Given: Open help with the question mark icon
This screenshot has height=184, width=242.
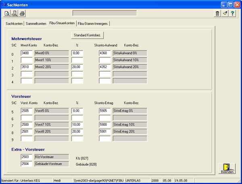Looking at the screenshot, I should coord(232,13).
